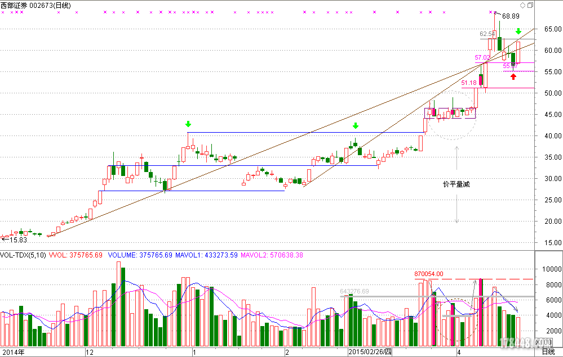
Task: Click the 2014年 label on the time axis
Action: click(14, 353)
